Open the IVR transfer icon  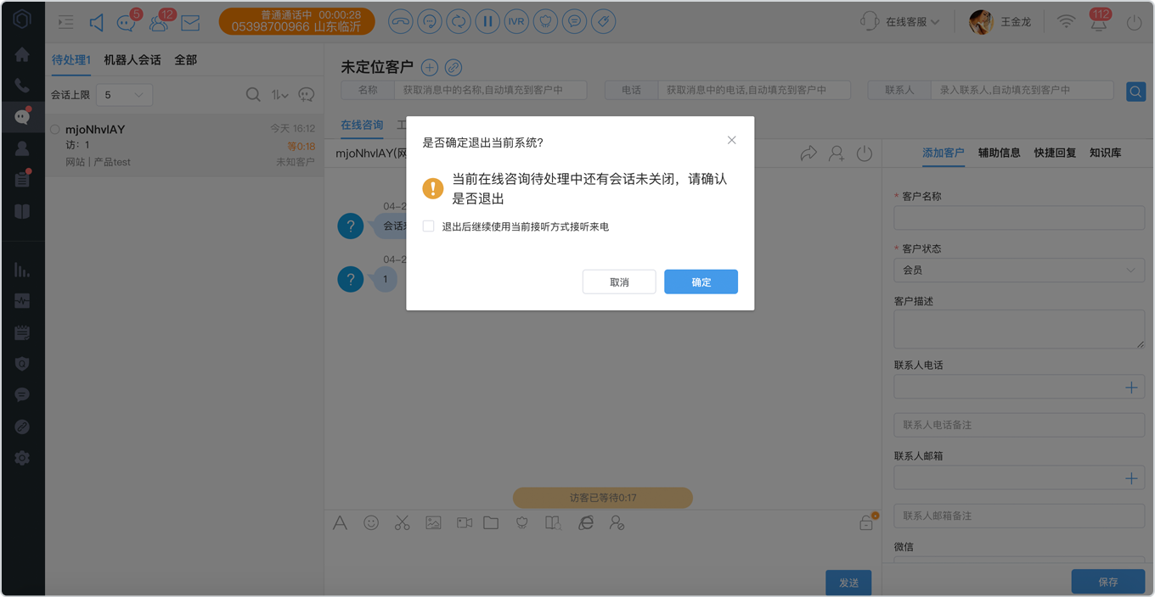(x=516, y=21)
